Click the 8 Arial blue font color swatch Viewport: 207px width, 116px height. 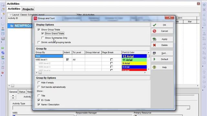click(134, 67)
